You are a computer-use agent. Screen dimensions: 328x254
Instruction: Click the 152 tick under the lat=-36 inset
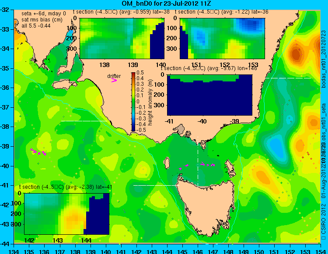click(x=225, y=65)
